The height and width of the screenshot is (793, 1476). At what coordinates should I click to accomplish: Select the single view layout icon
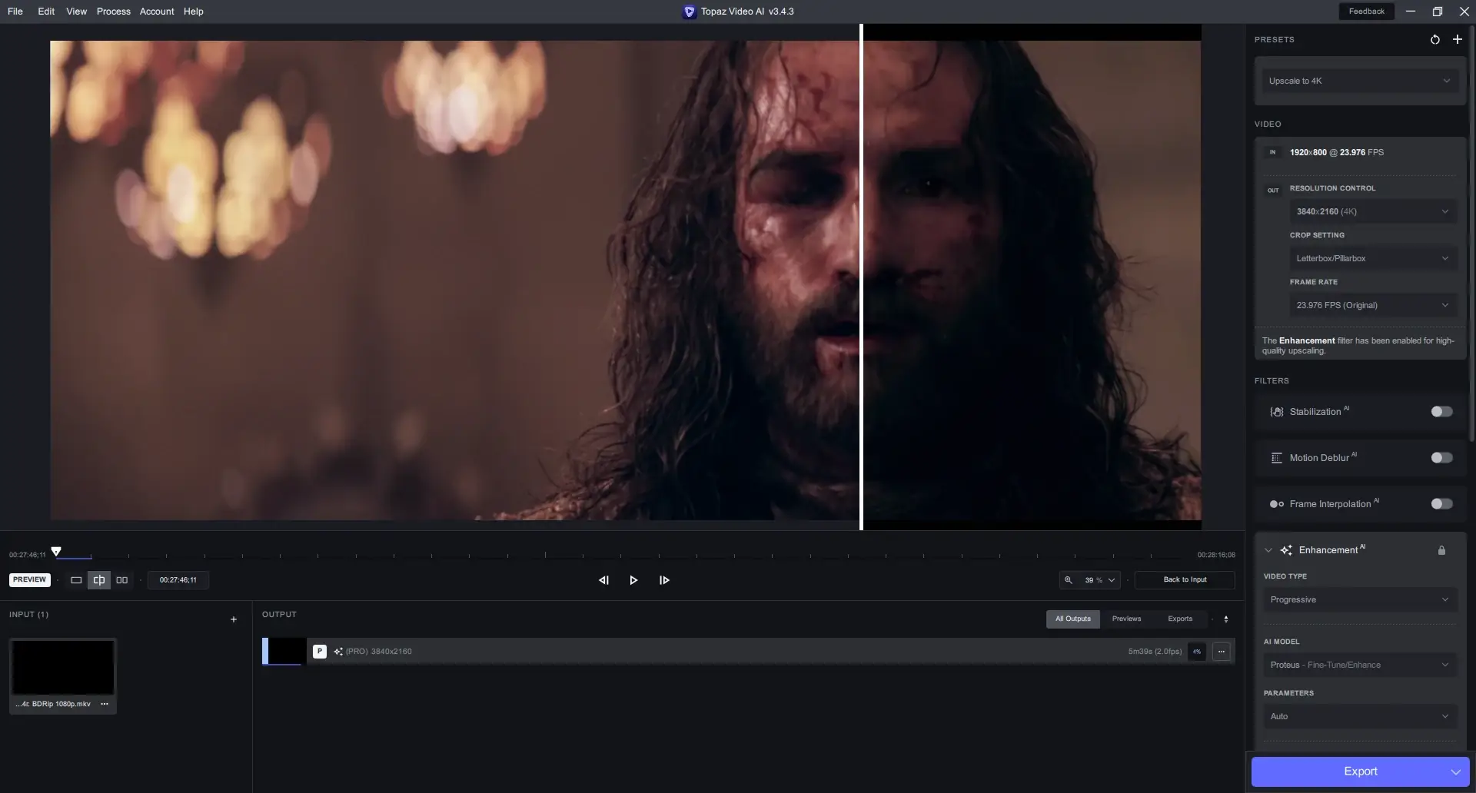(76, 580)
